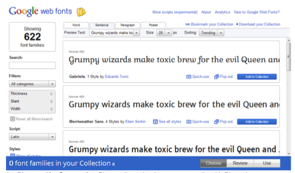Click Pop out icon for Merriweather Sans
The image size is (295, 173).
pyautogui.click(x=216, y=122)
